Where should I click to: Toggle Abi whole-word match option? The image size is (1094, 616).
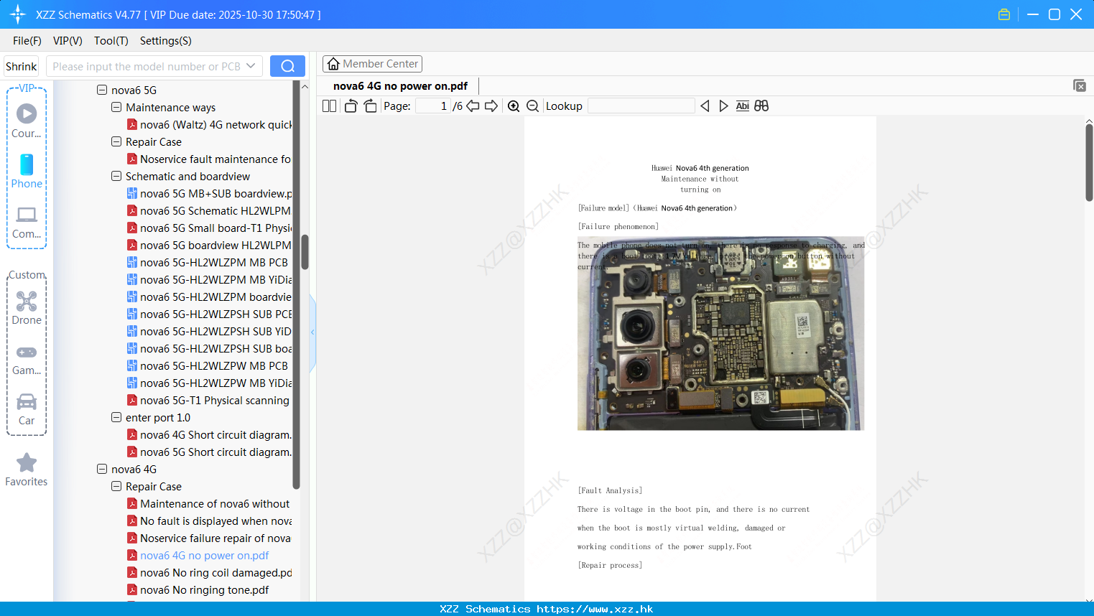pyautogui.click(x=743, y=106)
